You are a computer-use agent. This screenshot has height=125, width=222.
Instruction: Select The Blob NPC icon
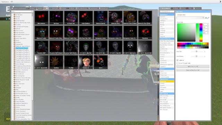pyautogui.click(x=71, y=62)
